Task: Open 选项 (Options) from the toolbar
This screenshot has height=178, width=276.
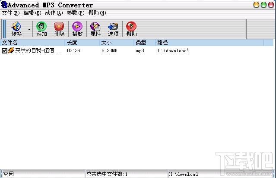Action: point(113,29)
